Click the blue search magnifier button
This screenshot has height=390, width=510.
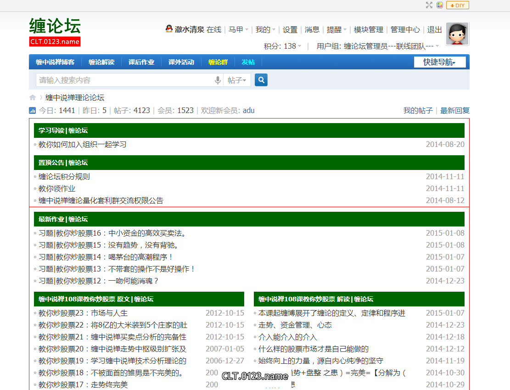[x=261, y=80]
